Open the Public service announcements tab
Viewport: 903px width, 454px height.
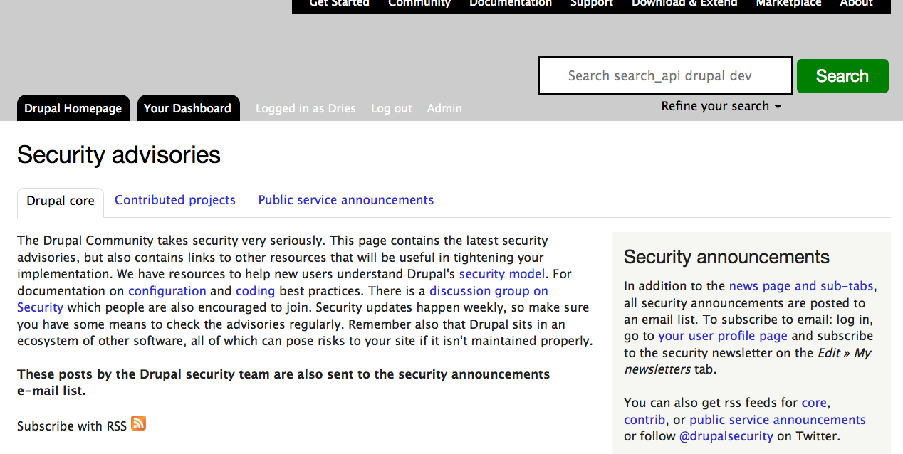click(345, 200)
